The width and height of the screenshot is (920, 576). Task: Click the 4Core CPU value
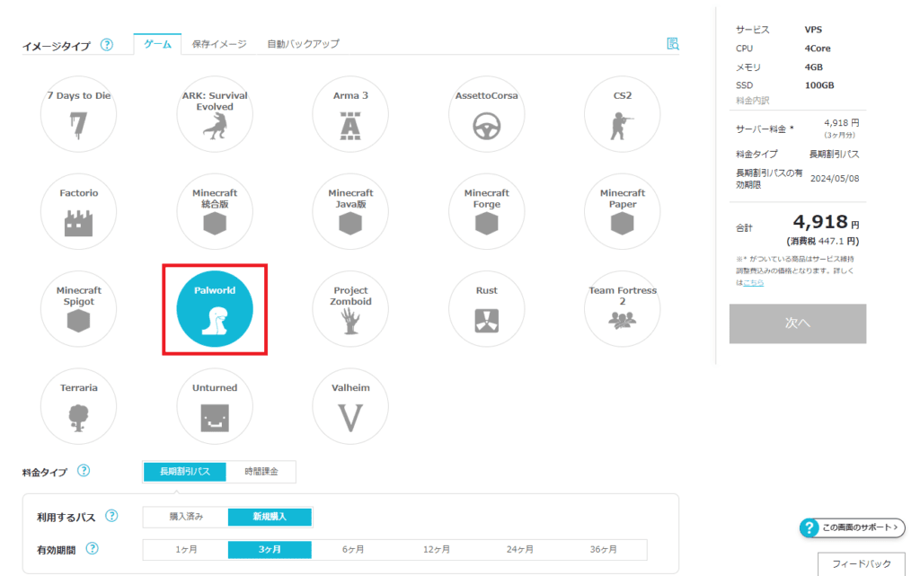click(818, 49)
